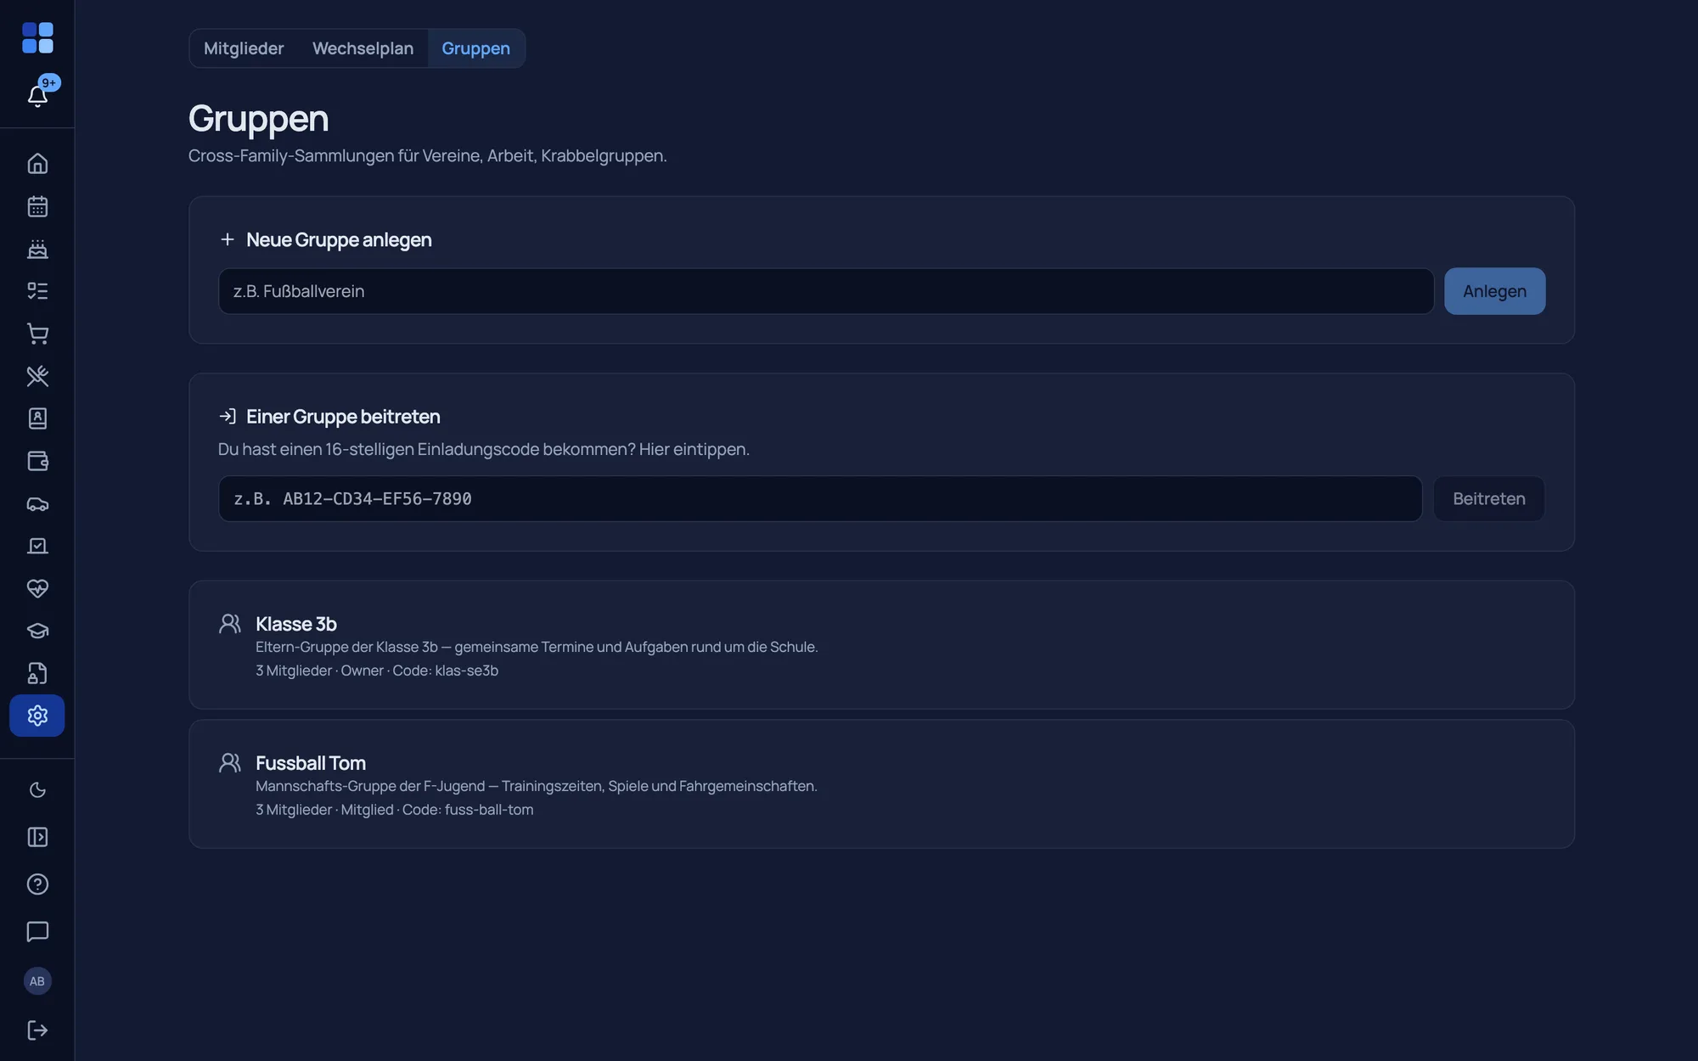Viewport: 1698px width, 1061px height.
Task: Click the code text klas-se3b
Action: (466, 671)
